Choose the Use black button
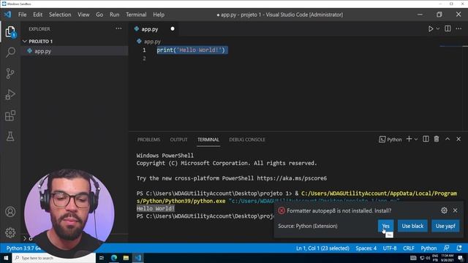This screenshot has height=263, width=468. [x=412, y=226]
